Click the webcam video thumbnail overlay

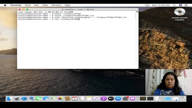(x=169, y=82)
